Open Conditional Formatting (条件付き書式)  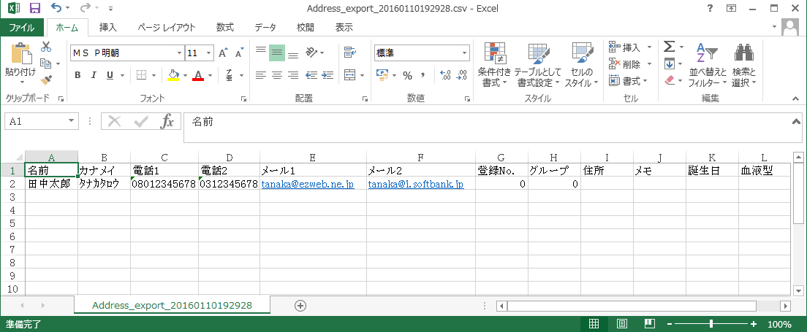point(494,64)
